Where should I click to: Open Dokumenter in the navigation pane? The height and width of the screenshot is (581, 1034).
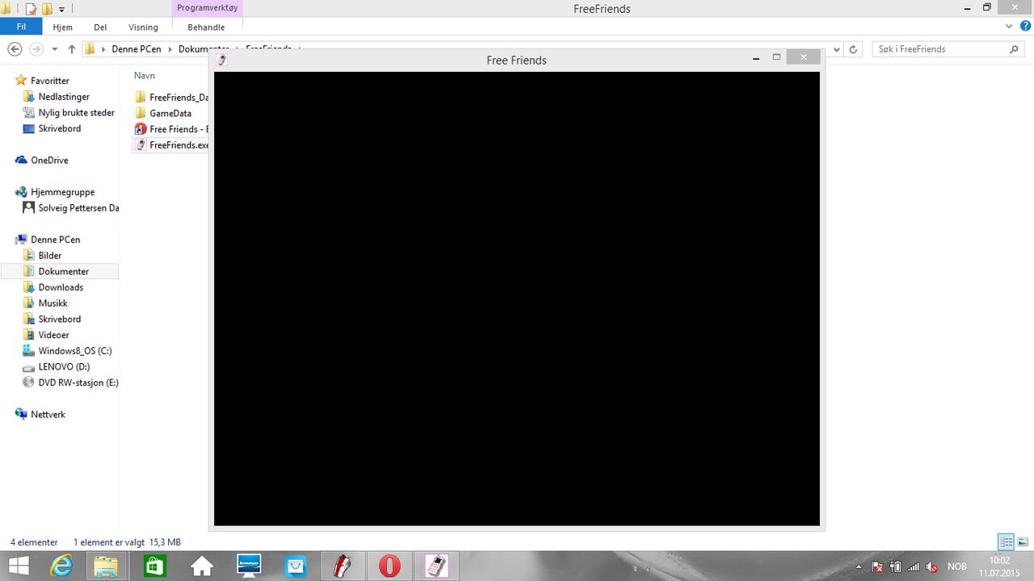point(63,271)
